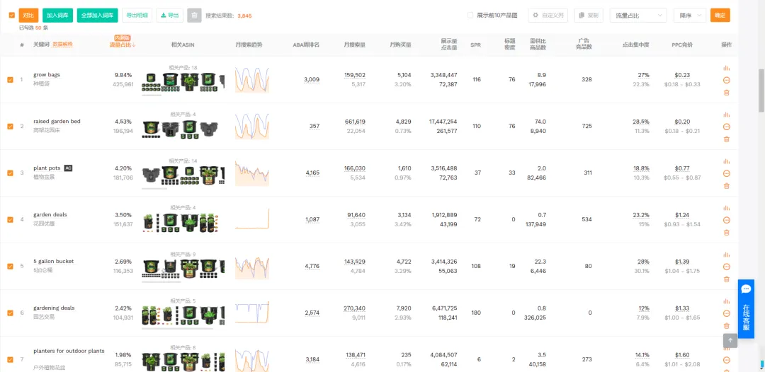Click the 加入词库 button
This screenshot has width=765, height=372.
point(57,15)
